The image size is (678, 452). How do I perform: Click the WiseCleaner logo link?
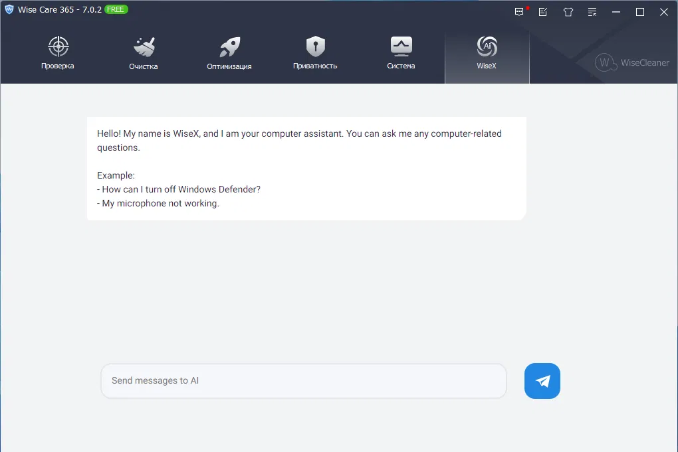pyautogui.click(x=632, y=62)
